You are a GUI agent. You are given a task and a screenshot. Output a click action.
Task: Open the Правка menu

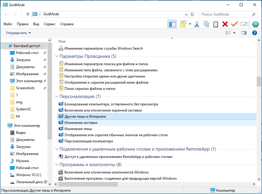(x=22, y=24)
